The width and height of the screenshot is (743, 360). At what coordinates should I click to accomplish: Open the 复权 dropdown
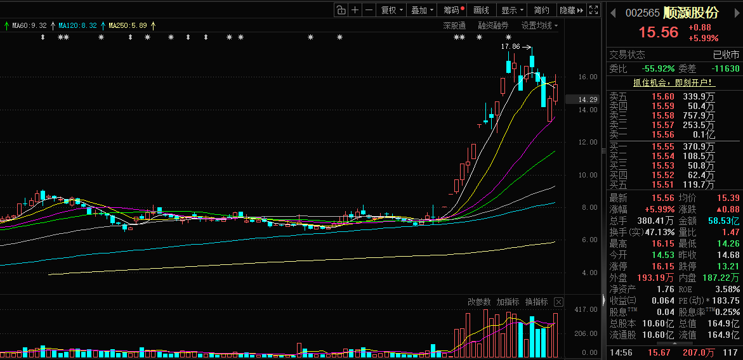(x=392, y=10)
